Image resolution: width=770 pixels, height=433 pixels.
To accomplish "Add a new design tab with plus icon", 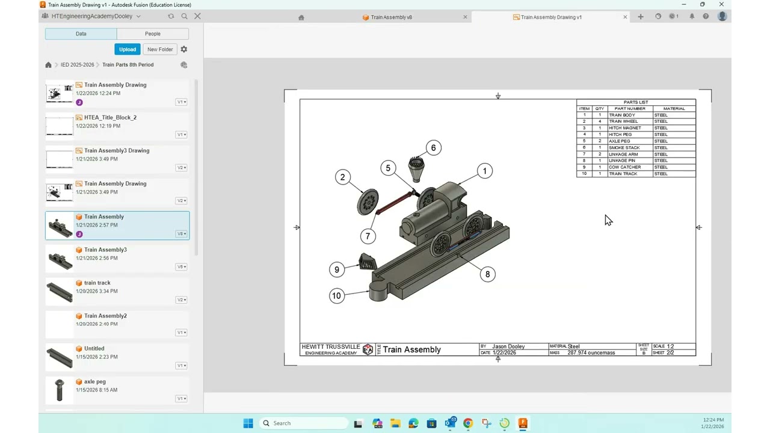I will coord(641,17).
